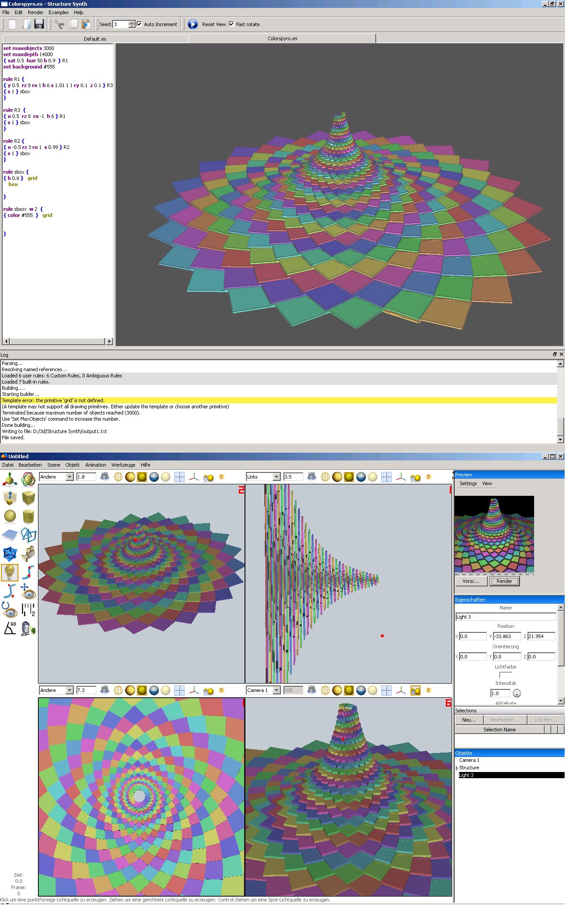Select the Rotate object tool in the palette

click(x=29, y=479)
